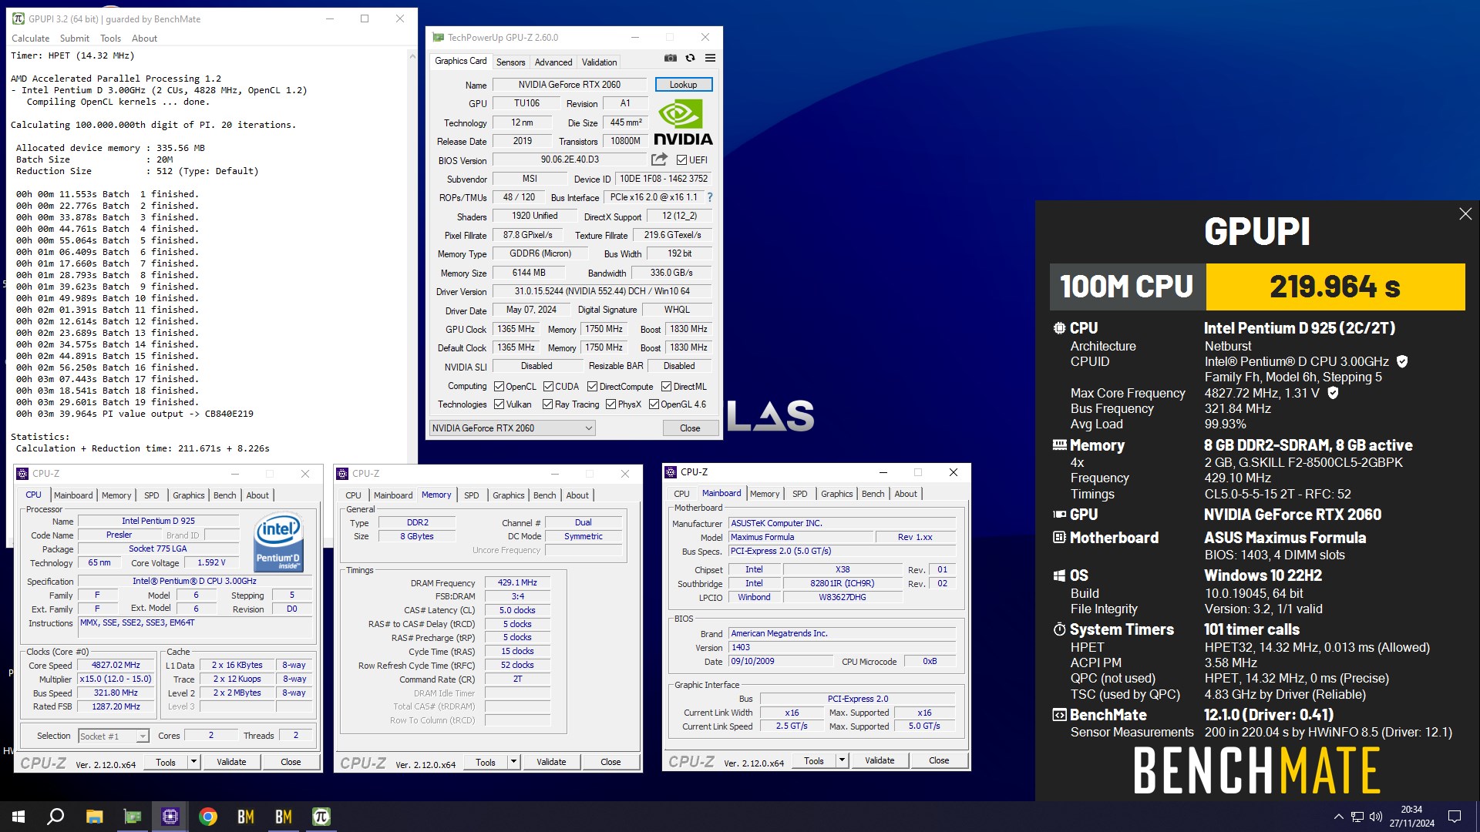Open Tools dropdown arrow in CPU-Z CPU window
The image size is (1480, 832).
tap(193, 762)
